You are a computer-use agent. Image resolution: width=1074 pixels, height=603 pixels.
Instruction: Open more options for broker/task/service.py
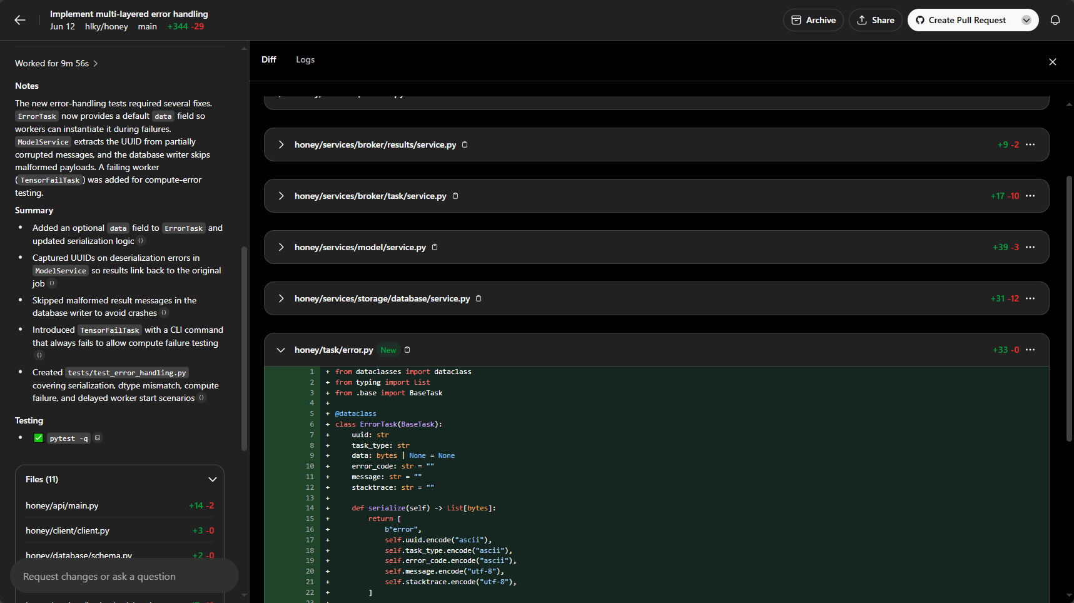(1030, 196)
